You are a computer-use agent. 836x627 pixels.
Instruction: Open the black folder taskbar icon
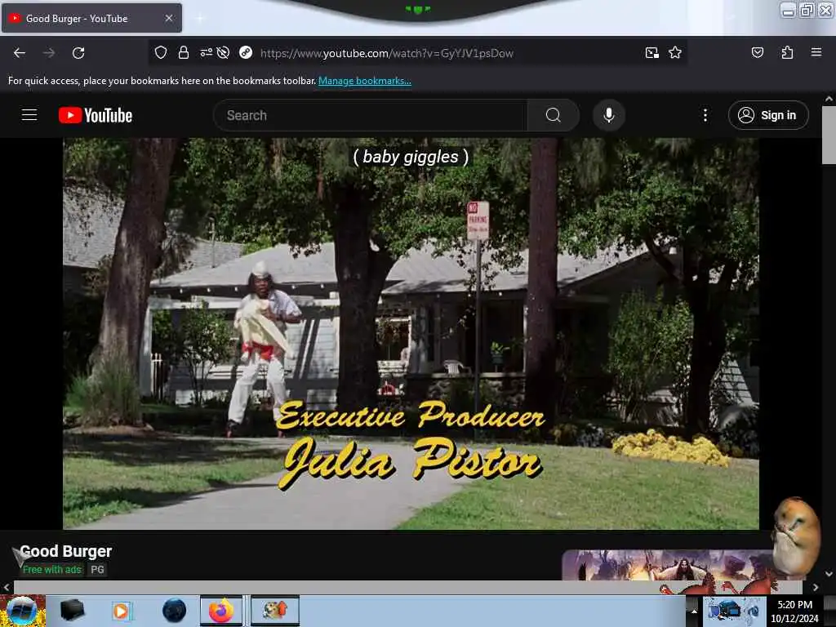pos(73,611)
